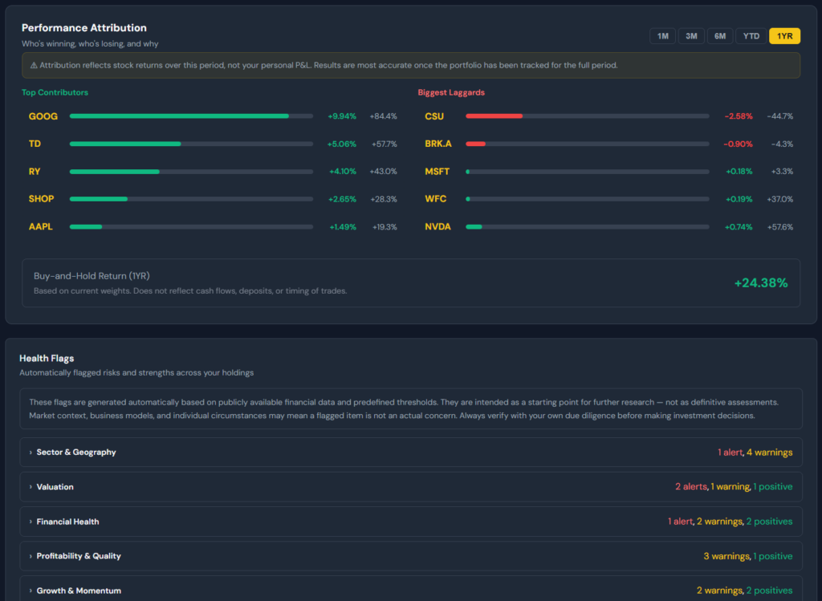This screenshot has width=822, height=601.
Task: Click the Buy-and-Hold Return card
Action: (x=411, y=282)
